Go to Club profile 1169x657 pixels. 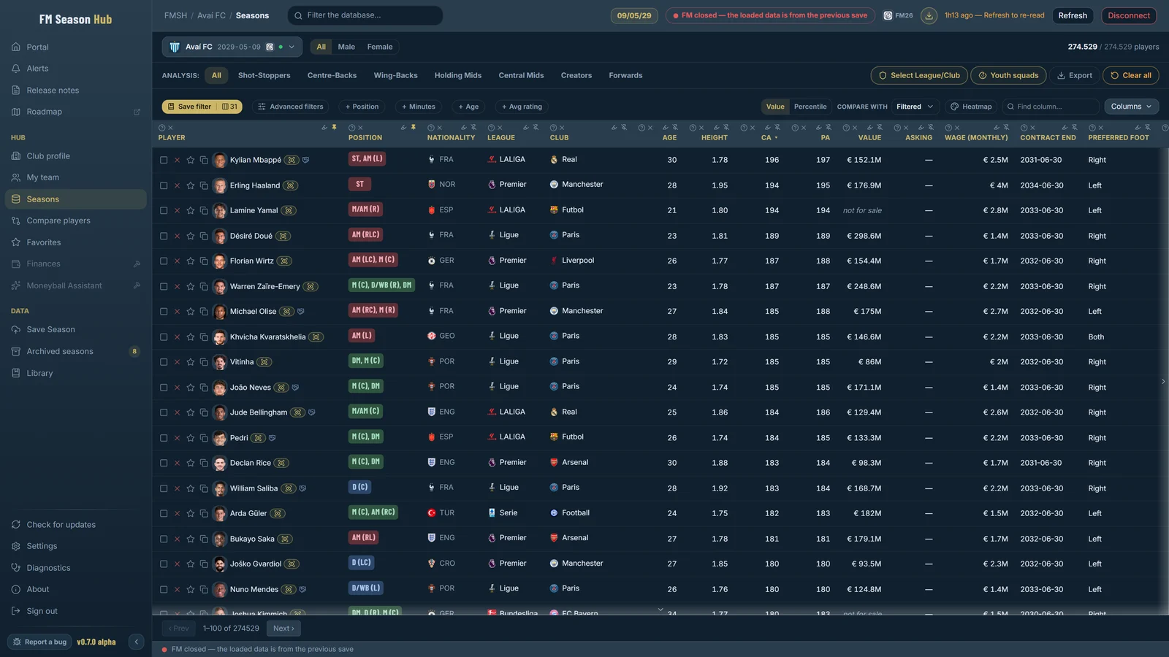[76, 155]
